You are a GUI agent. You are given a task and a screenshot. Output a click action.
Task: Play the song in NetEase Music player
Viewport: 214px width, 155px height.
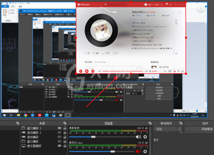pyautogui.click(x=86, y=71)
